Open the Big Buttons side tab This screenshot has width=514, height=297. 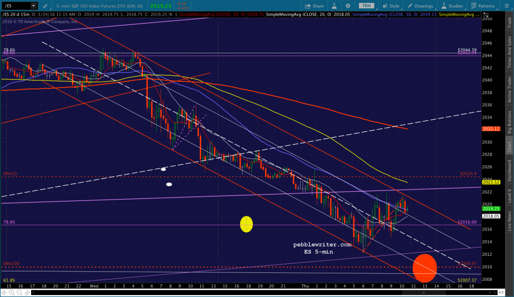point(509,122)
